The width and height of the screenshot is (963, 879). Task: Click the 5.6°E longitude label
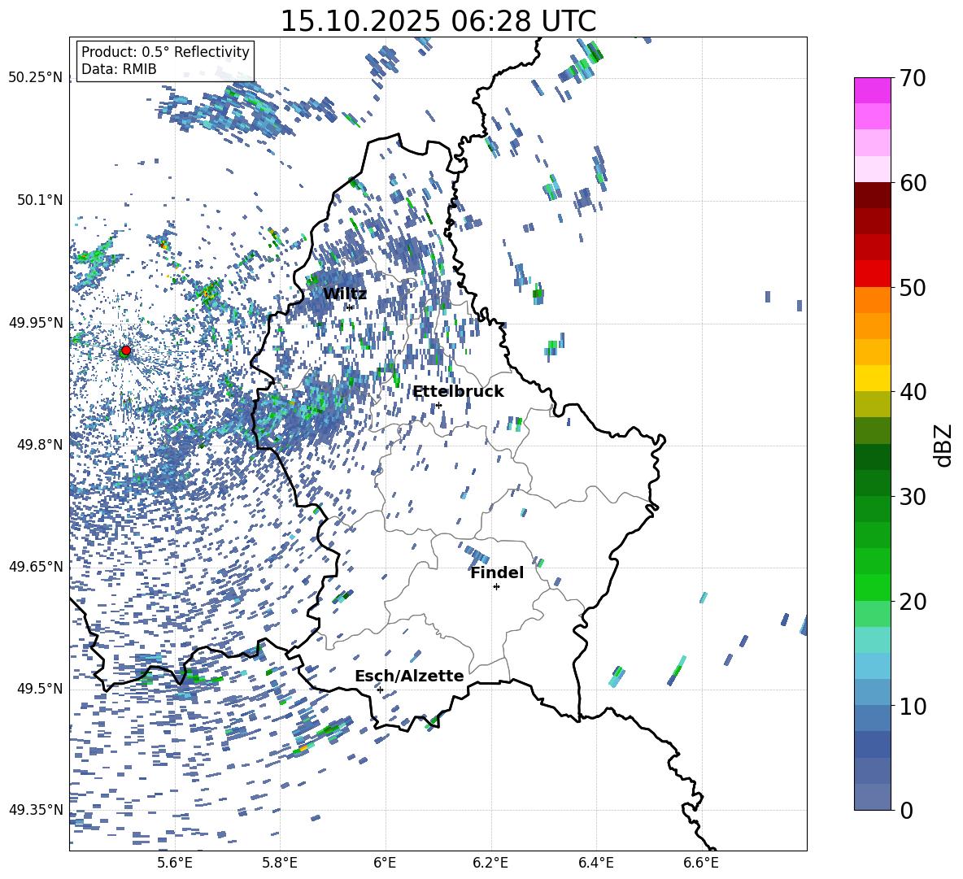(x=175, y=863)
